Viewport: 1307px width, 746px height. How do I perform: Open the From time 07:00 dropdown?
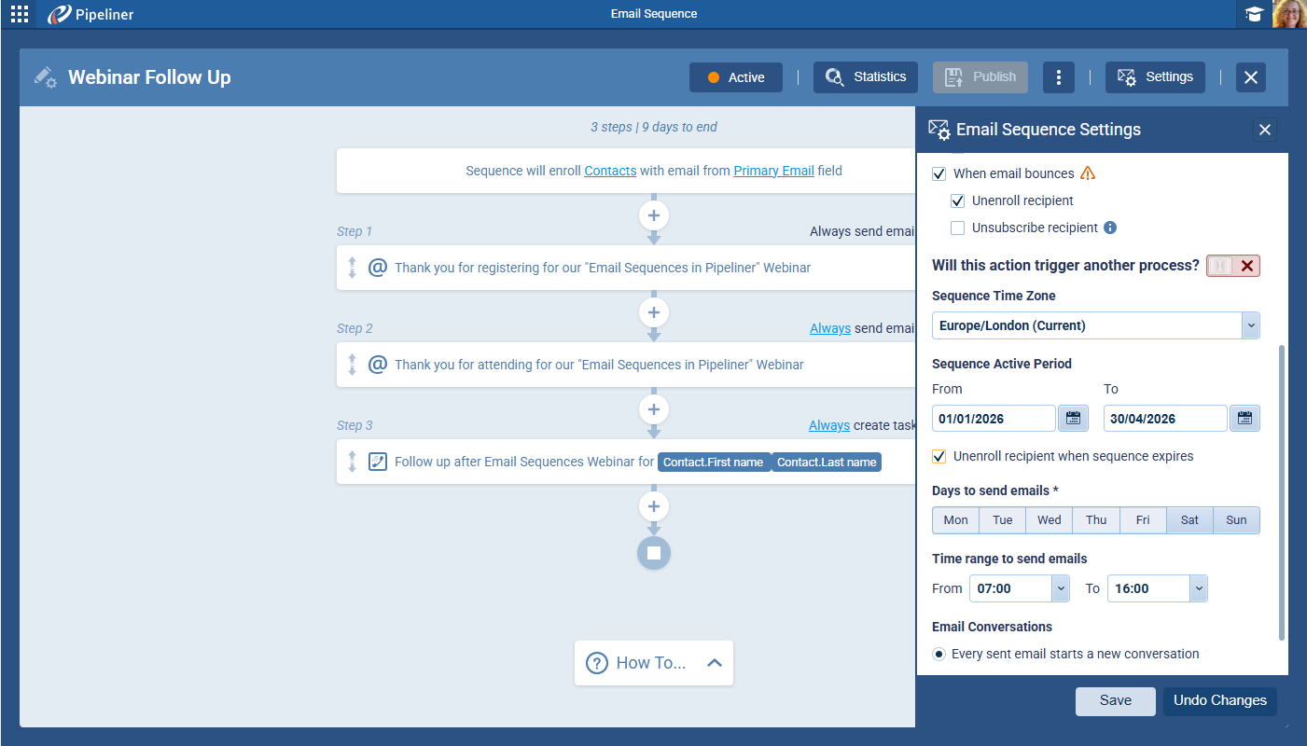(1060, 588)
